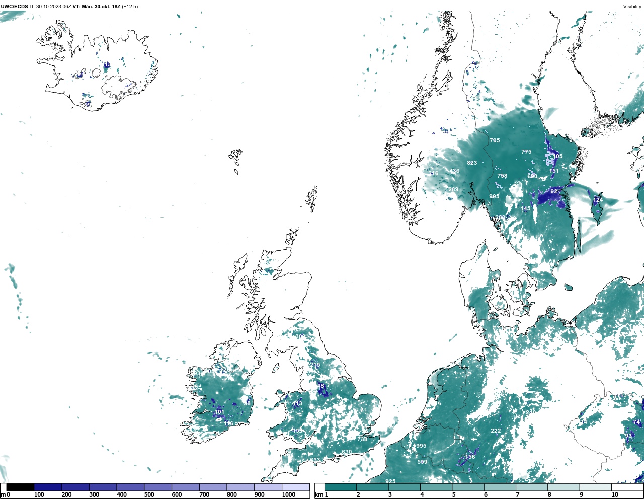Click the '48' value over England
Image resolution: width=644 pixels, height=499 pixels.
pos(321,386)
